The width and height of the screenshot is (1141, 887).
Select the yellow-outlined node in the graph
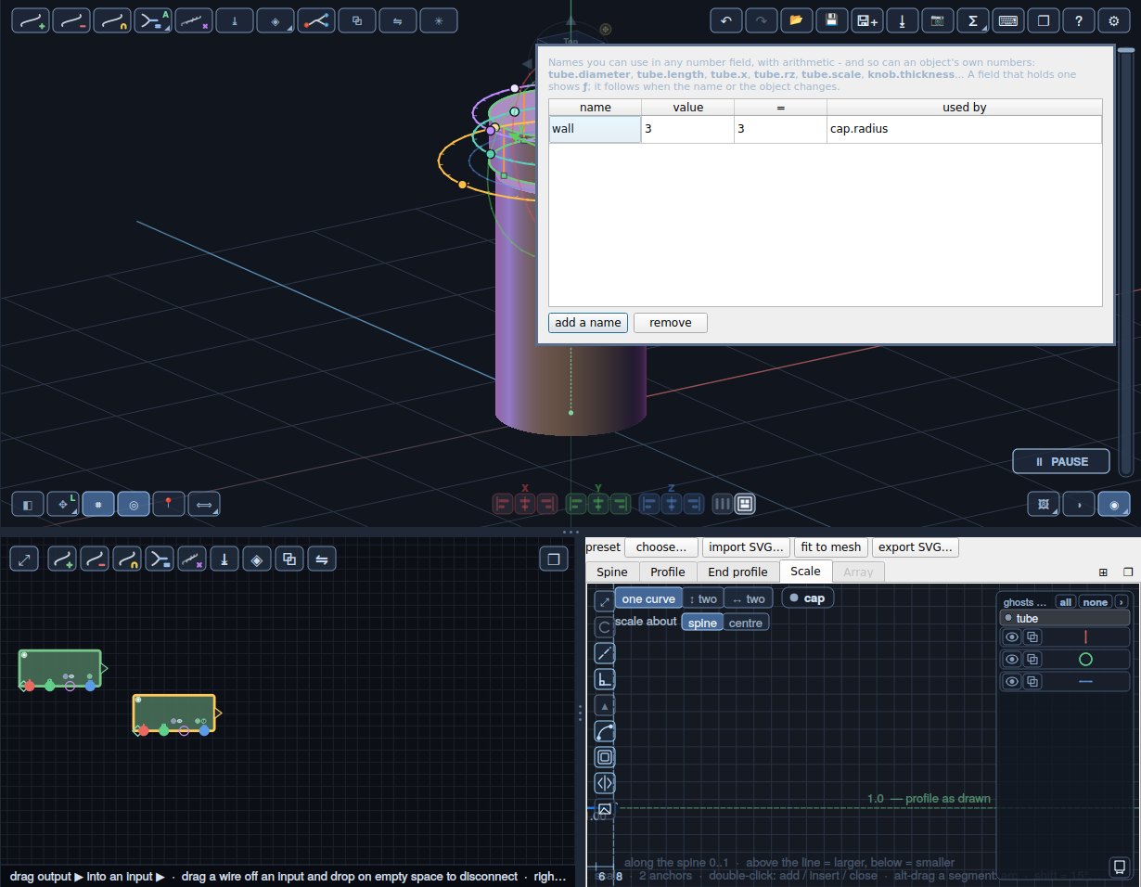[x=174, y=713]
